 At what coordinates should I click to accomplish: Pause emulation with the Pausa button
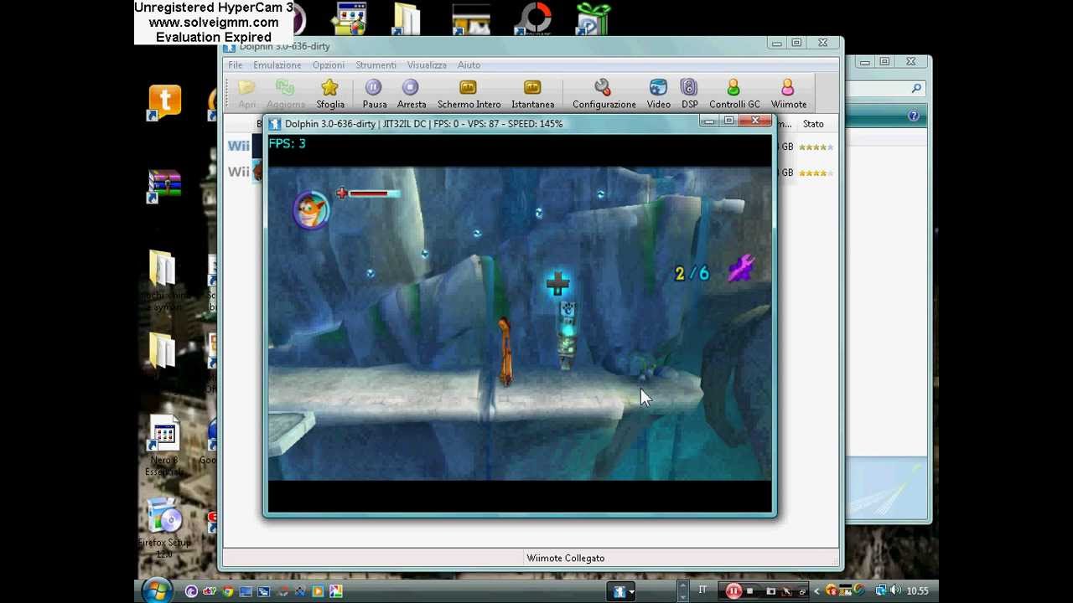pos(374,94)
